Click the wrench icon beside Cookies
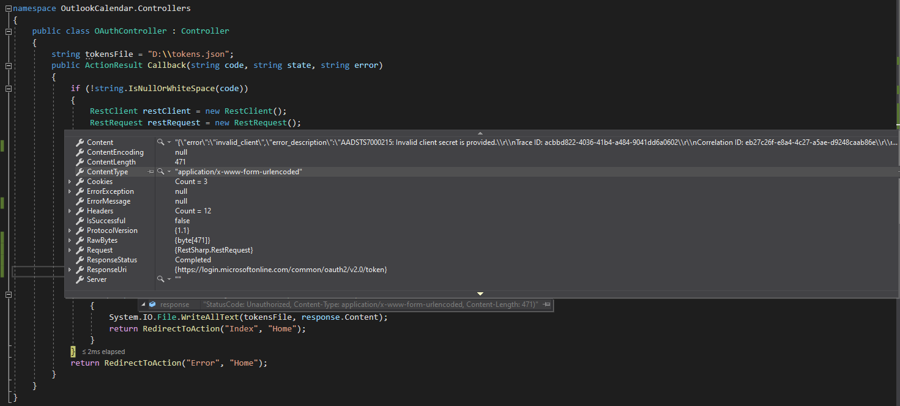900x406 pixels. pyautogui.click(x=80, y=182)
